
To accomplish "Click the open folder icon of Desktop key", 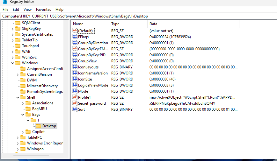I will pyautogui.click(x=38, y=126).
